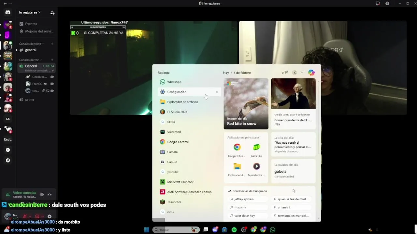Open La cita del día card
This screenshot has height=234, width=417.
[293, 145]
